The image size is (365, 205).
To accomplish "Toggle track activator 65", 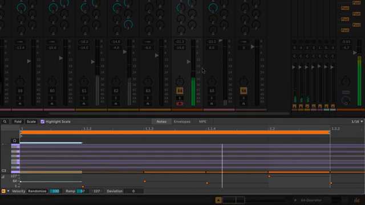I will (212, 91).
